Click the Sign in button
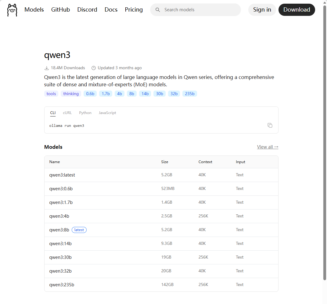 [x=262, y=10]
